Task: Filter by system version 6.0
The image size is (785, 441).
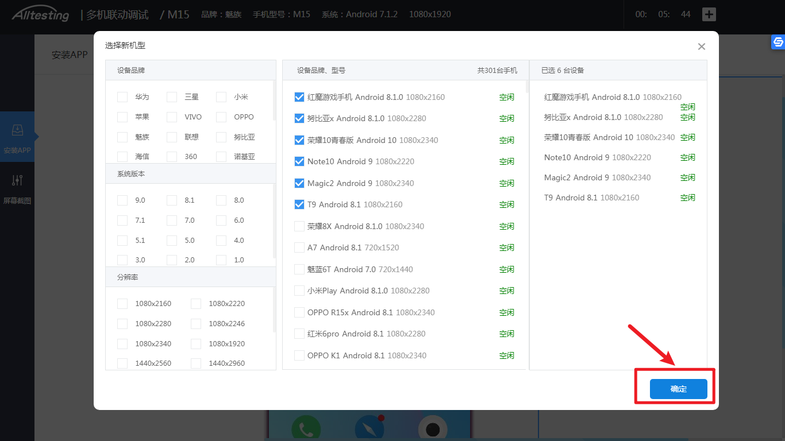Action: pos(221,220)
